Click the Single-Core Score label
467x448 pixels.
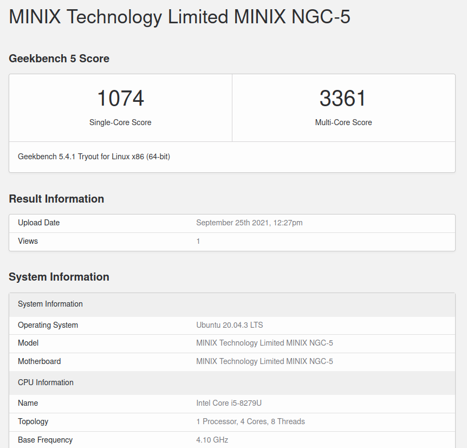[x=120, y=122]
